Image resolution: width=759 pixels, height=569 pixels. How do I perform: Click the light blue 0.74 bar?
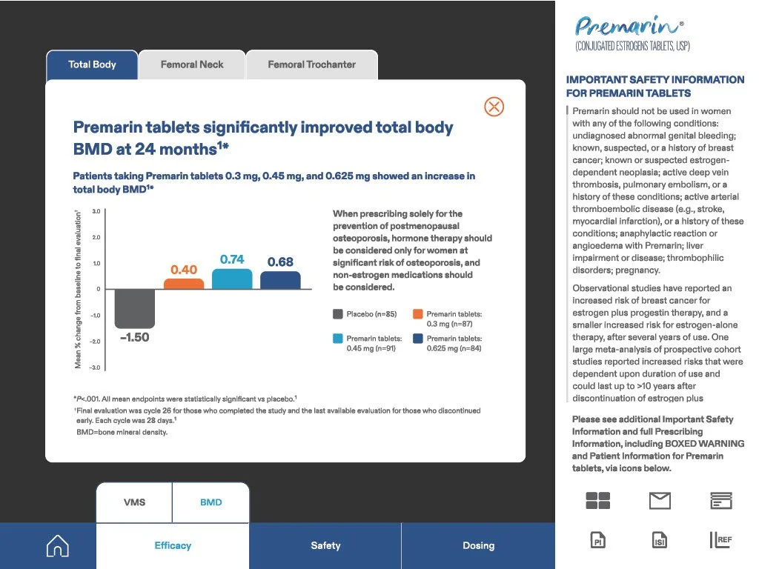coord(232,279)
